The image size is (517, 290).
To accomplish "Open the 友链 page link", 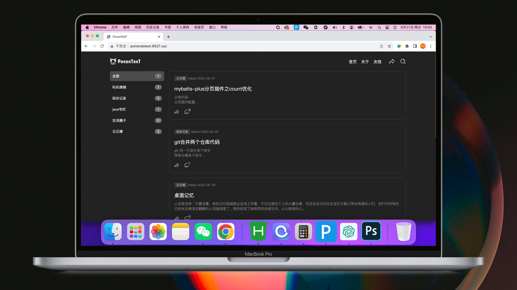I will pyautogui.click(x=378, y=62).
